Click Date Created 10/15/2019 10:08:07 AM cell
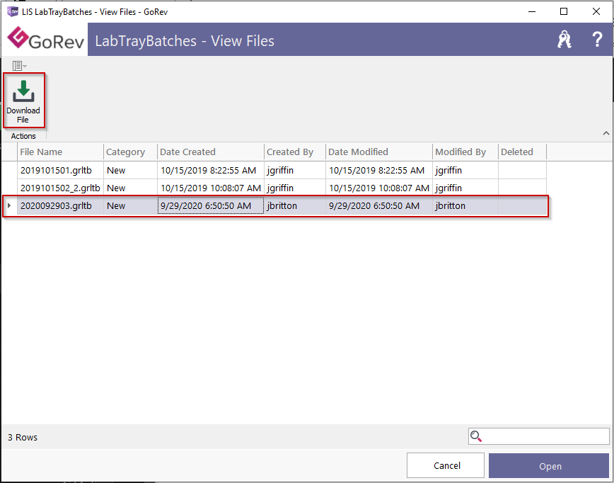Screen dimensions: 614x483 (211, 188)
